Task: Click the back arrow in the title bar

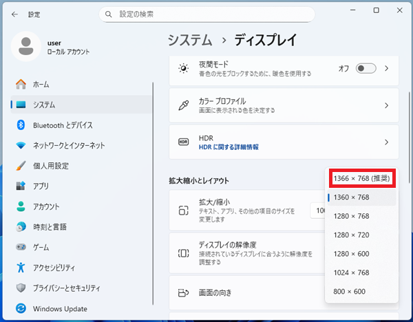Action: (x=14, y=14)
